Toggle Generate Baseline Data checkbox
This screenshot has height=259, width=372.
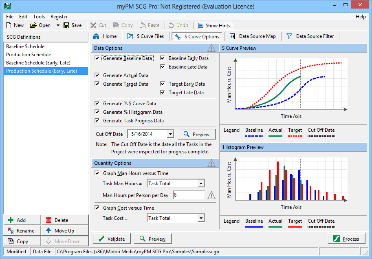coord(97,58)
